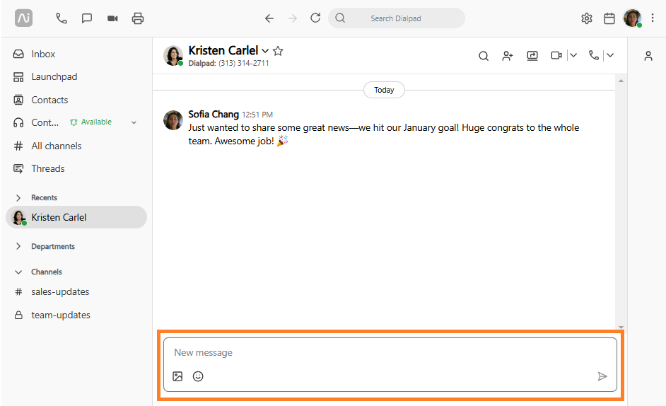Open the Contact center headset item
This screenshot has height=406, width=666.
[x=35, y=122]
